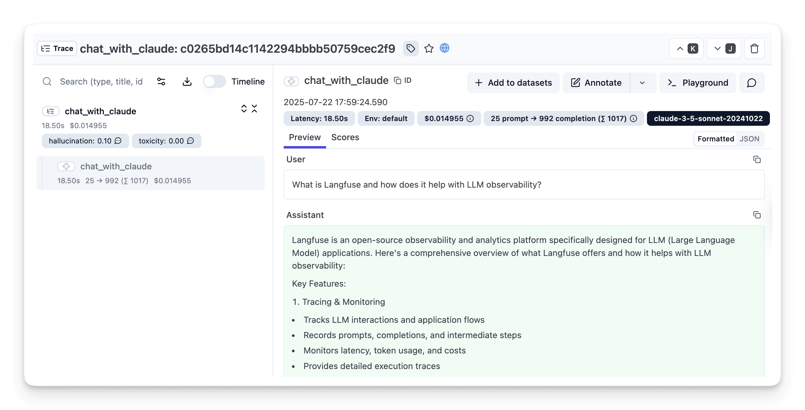The image size is (805, 410).
Task: Open the filter settings icon near search
Action: pos(161,82)
